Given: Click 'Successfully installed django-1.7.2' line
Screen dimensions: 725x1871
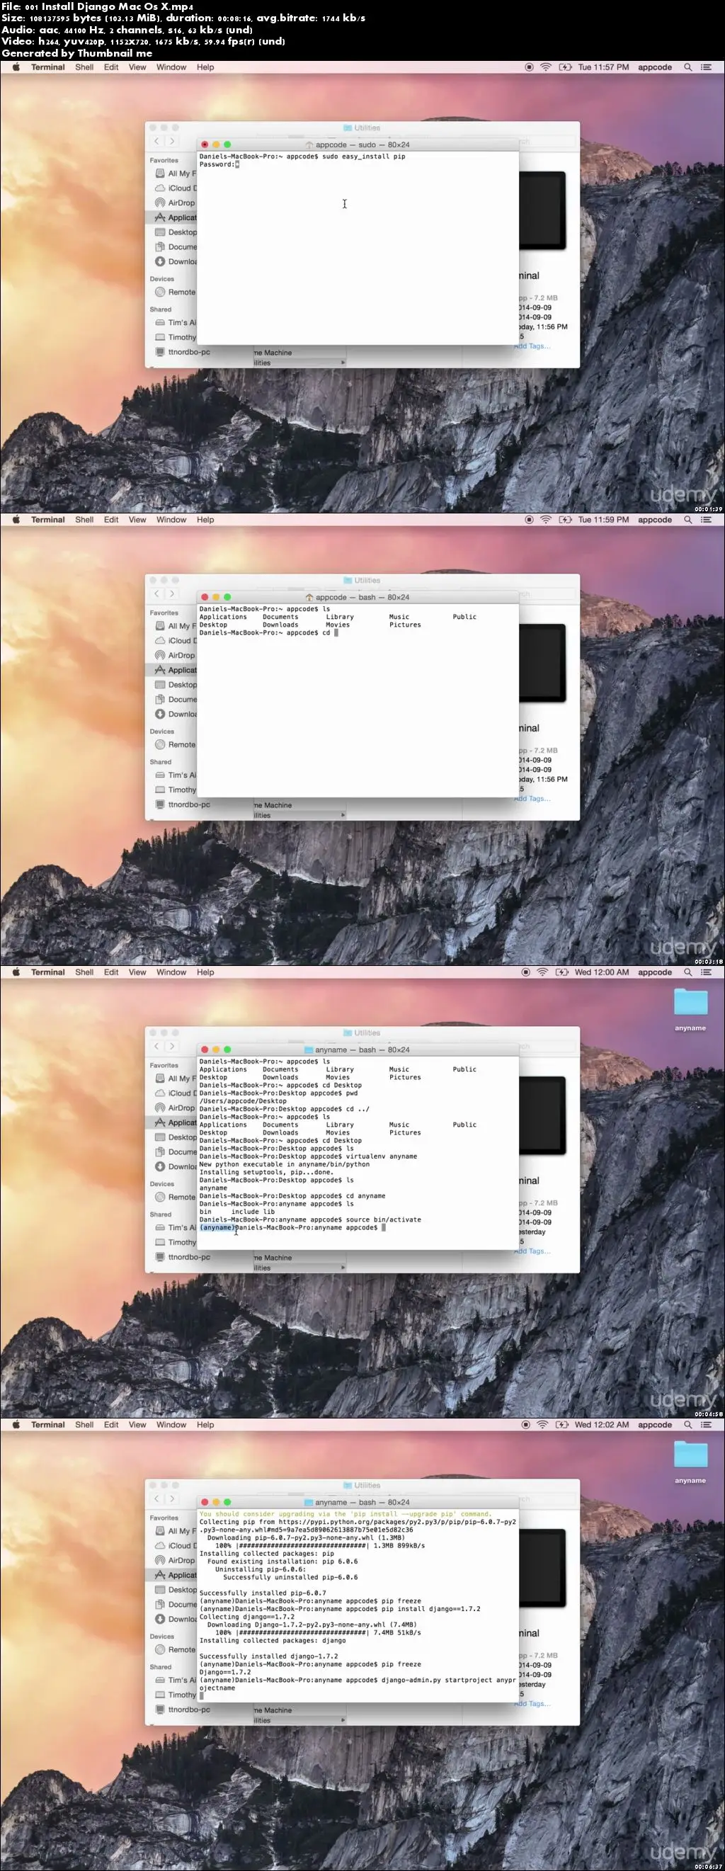Looking at the screenshot, I should (x=269, y=1656).
